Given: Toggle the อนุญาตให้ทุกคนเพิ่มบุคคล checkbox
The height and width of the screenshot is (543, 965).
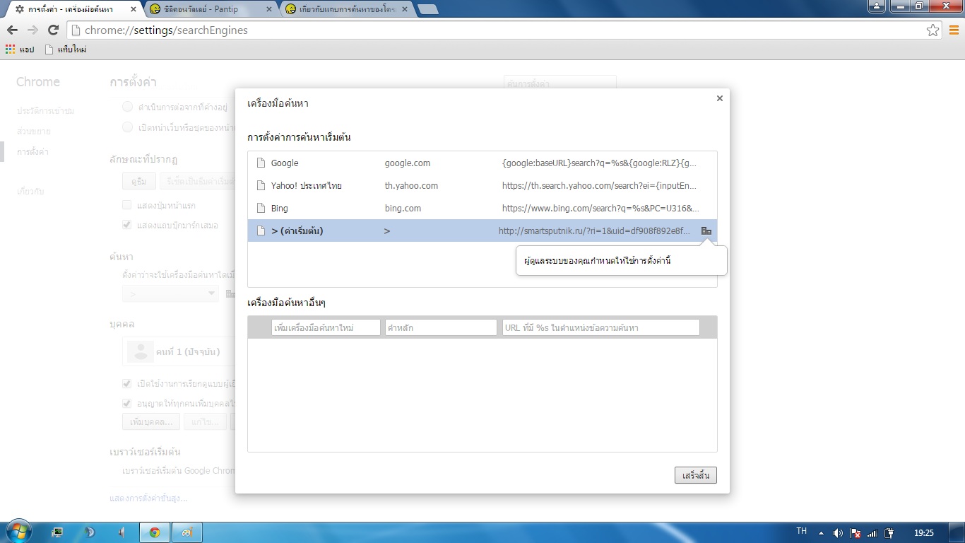Looking at the screenshot, I should (127, 404).
